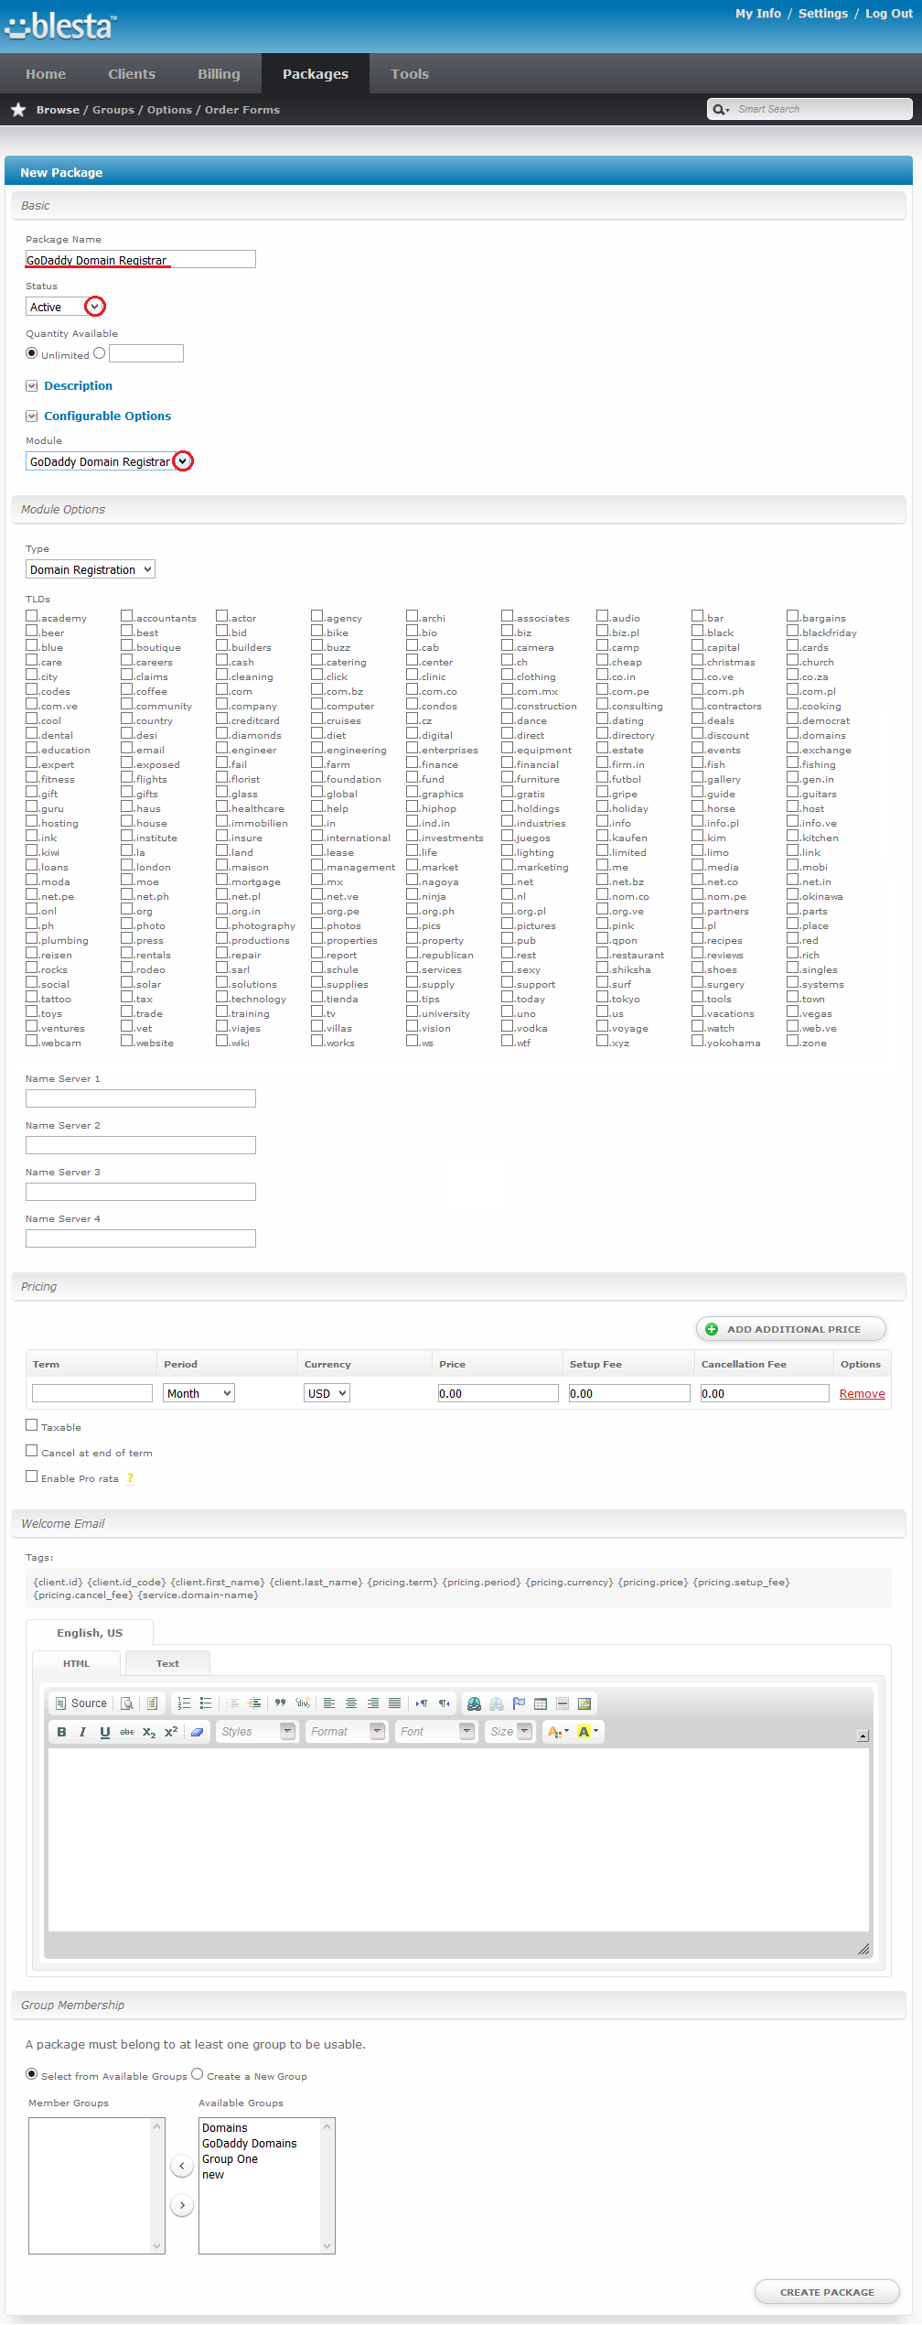The height and width of the screenshot is (2325, 922).
Task: Collapse the editor toolbar
Action: [863, 1736]
